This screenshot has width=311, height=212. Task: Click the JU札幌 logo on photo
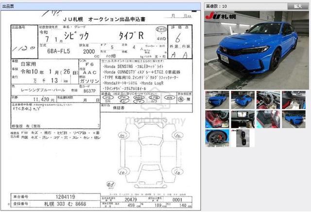click(221, 16)
